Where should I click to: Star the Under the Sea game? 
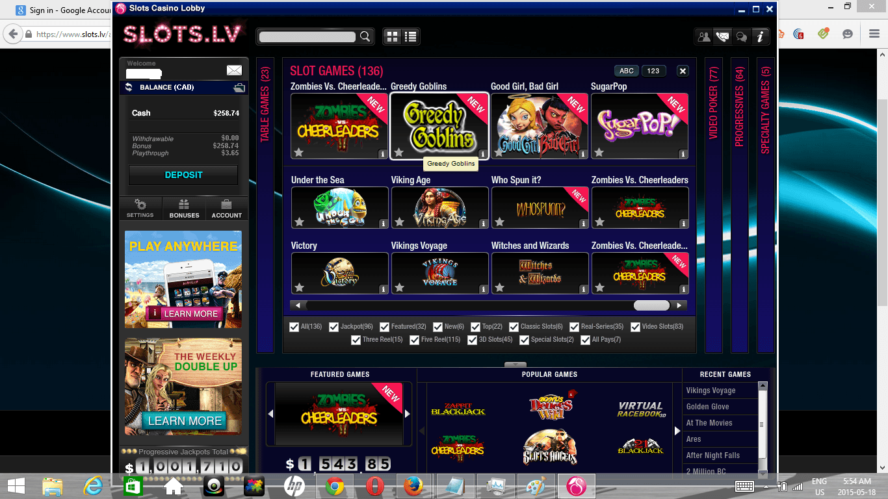point(299,222)
